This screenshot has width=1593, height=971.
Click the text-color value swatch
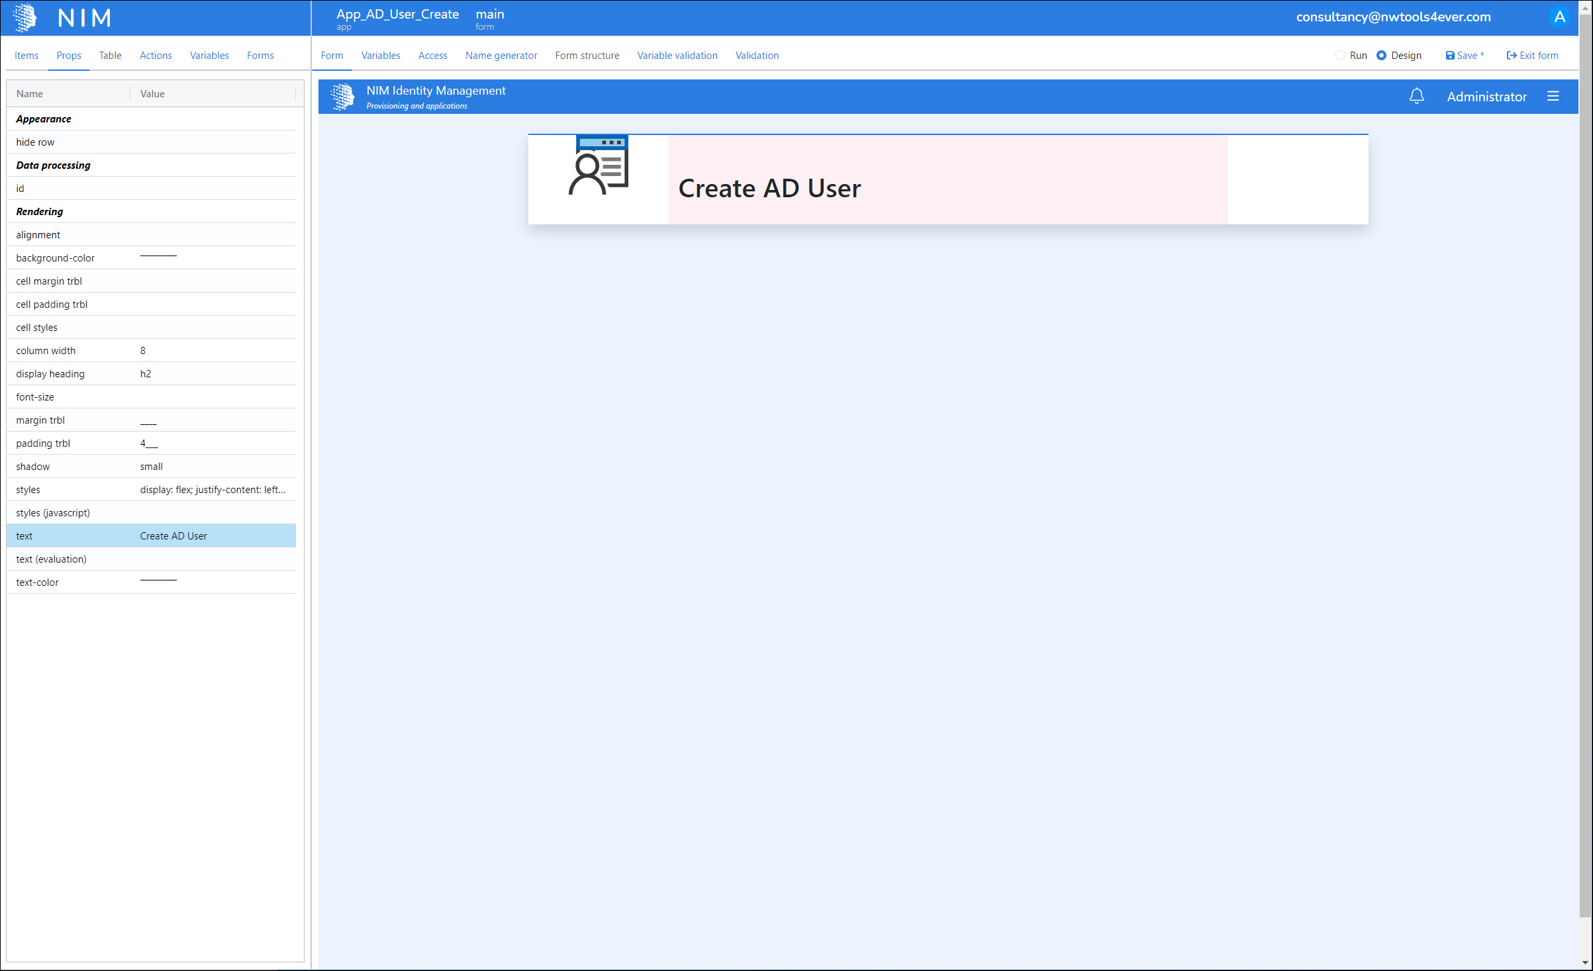158,581
